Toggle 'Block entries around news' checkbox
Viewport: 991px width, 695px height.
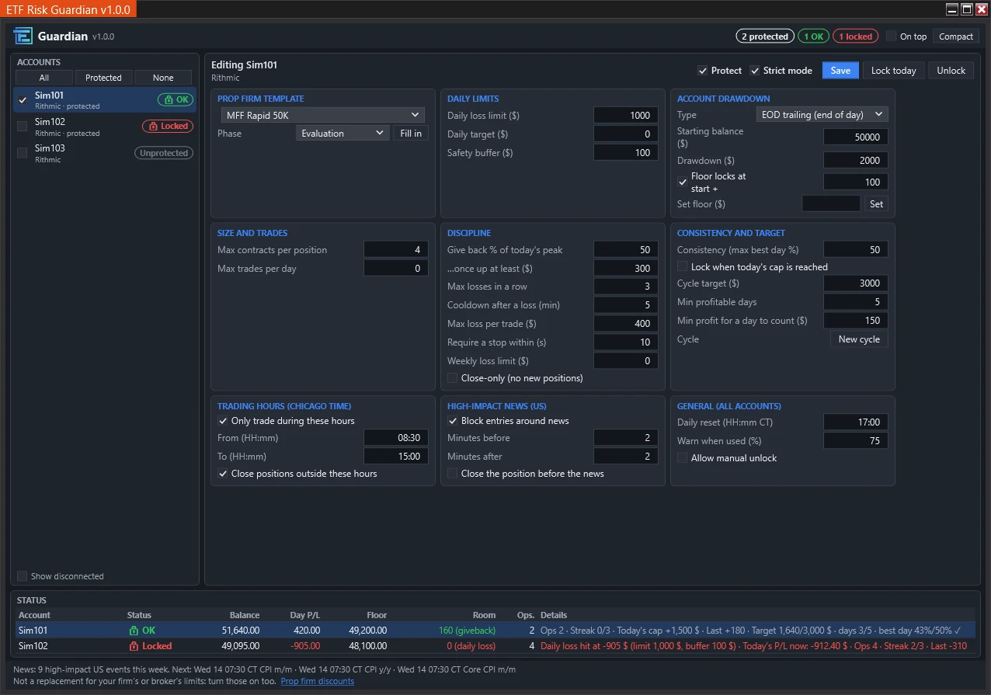pyautogui.click(x=453, y=421)
